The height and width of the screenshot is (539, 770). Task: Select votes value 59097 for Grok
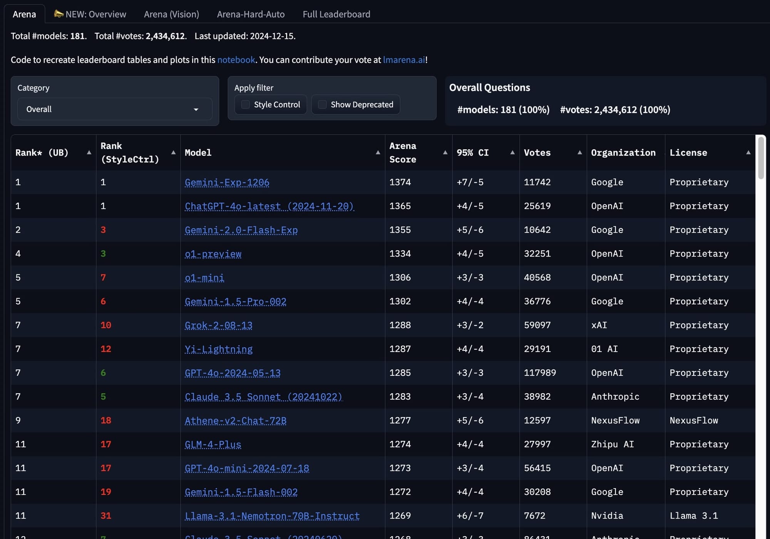537,325
